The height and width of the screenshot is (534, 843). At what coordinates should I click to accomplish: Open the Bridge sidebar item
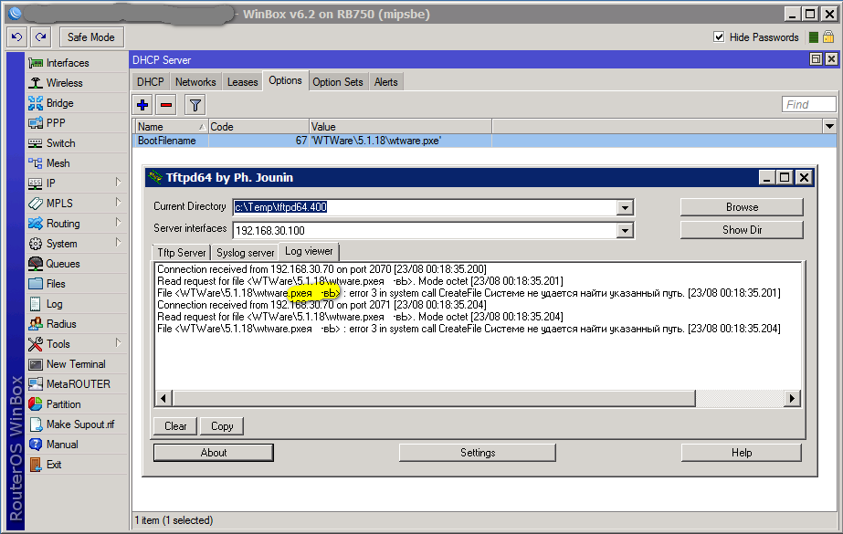59,103
